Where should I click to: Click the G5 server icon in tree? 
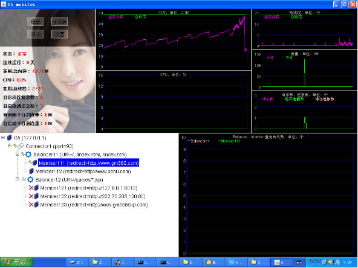tap(9, 138)
